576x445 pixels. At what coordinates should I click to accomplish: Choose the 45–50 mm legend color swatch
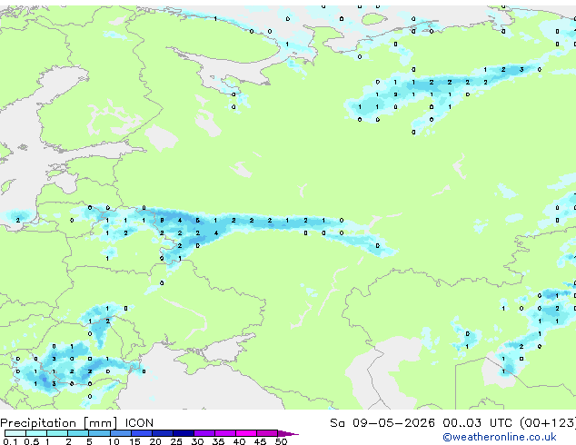[x=267, y=433]
